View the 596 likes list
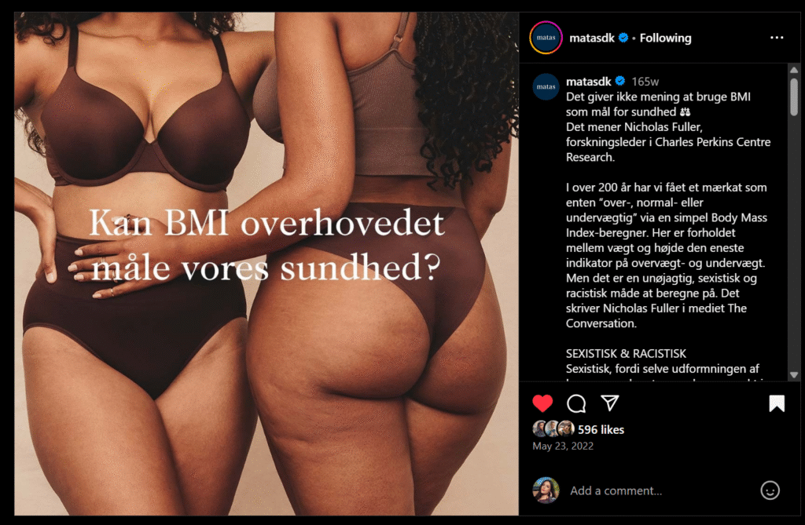 click(601, 429)
